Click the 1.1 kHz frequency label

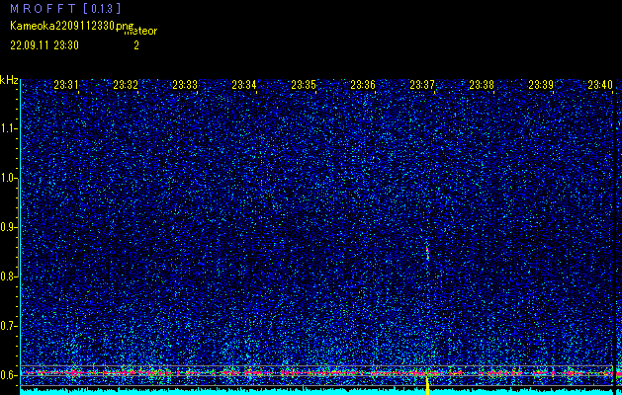(9, 128)
